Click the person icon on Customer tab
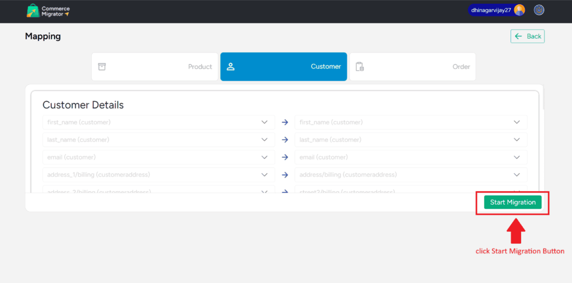The height and width of the screenshot is (283, 572). pyautogui.click(x=231, y=67)
